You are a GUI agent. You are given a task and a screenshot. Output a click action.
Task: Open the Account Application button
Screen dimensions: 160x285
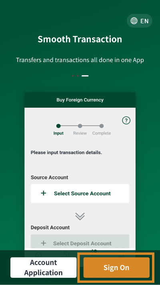coord(44,267)
